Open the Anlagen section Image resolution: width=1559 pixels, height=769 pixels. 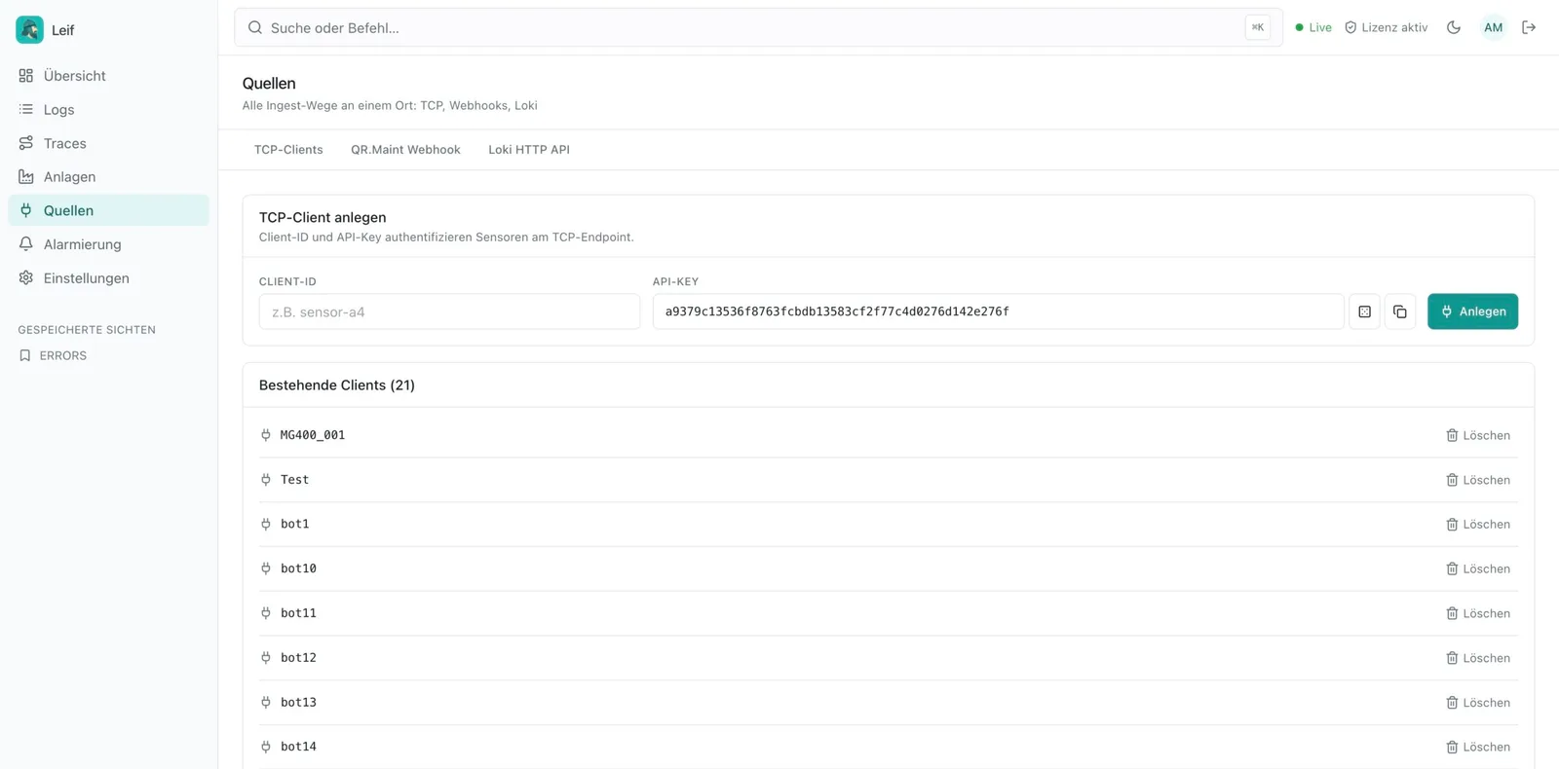pos(108,177)
